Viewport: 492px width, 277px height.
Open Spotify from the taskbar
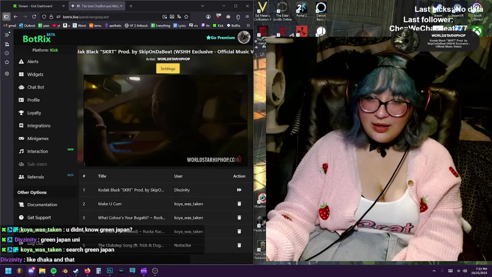53,271
